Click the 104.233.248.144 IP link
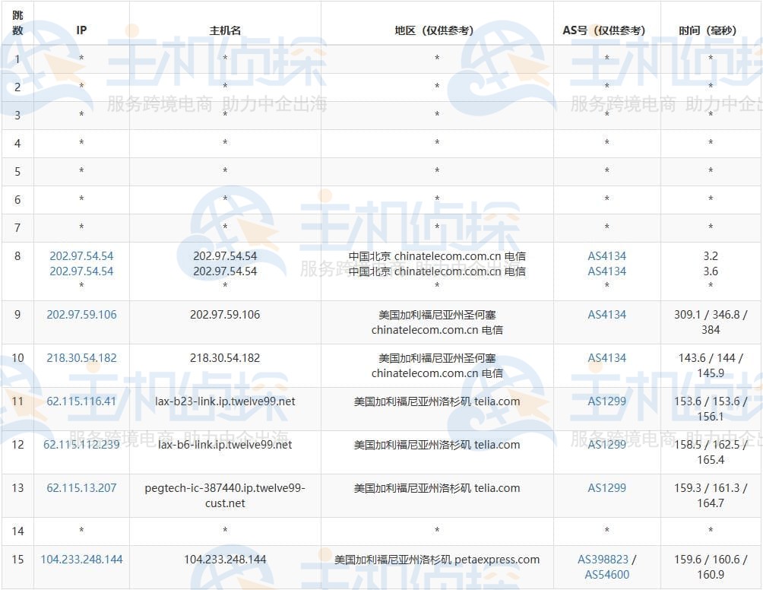The image size is (763, 590). click(x=81, y=559)
